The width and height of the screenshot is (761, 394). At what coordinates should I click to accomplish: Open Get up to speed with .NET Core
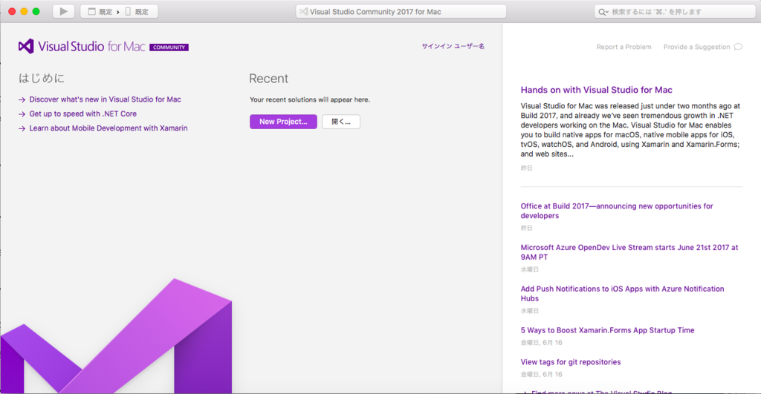tap(83, 114)
